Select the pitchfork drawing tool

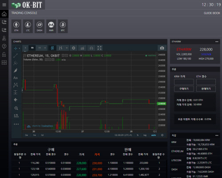16,63
